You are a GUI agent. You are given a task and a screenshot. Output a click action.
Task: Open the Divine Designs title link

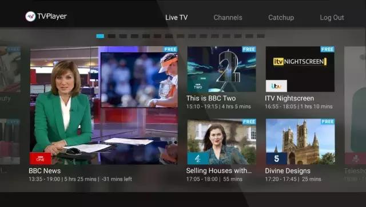tap(288, 171)
